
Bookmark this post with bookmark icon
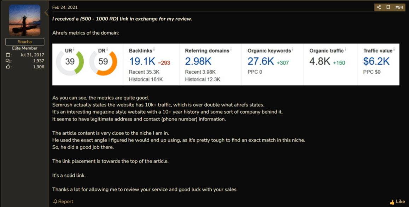(388, 7)
